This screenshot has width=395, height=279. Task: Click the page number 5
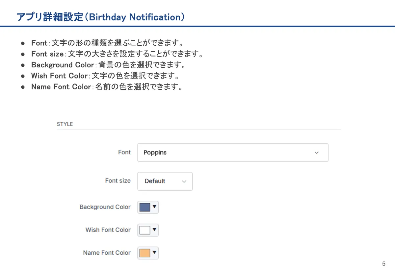coord(383,264)
